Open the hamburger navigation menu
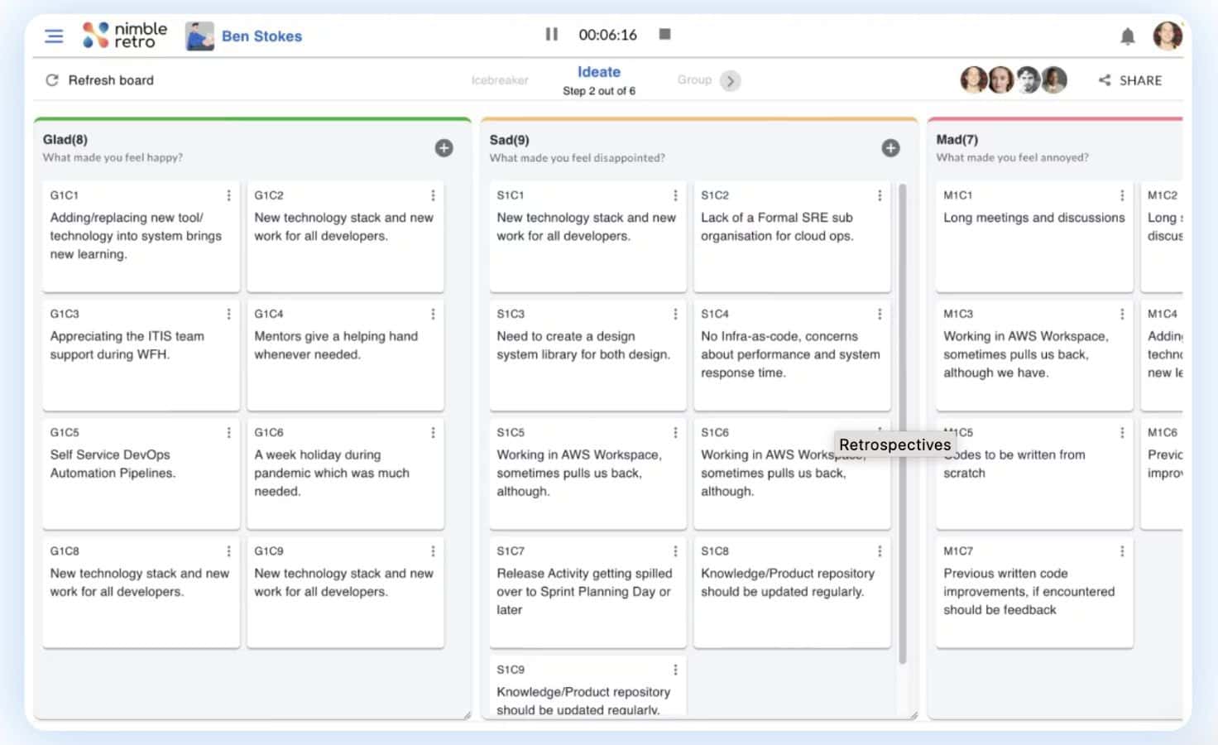 point(54,36)
